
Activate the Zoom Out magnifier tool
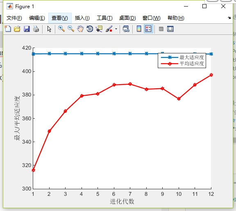[71, 29]
